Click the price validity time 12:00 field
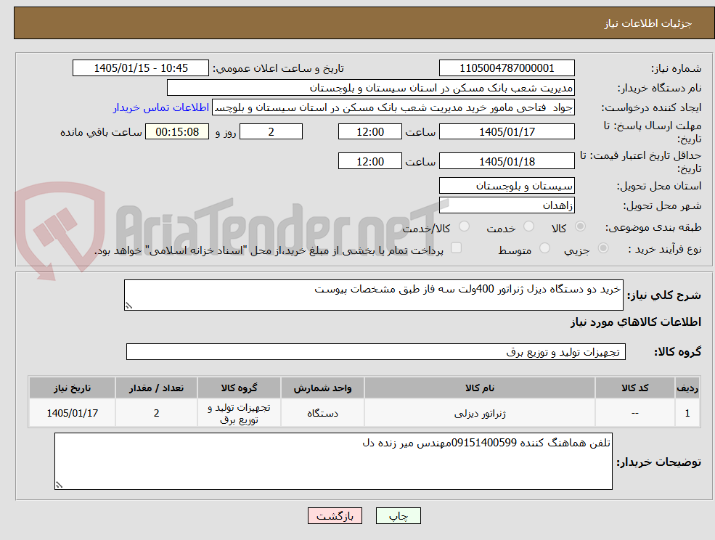Screen dimensions: 715x540 tap(369, 161)
